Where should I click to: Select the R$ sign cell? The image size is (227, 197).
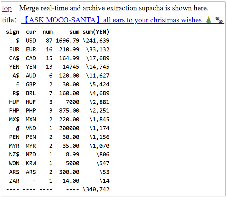[16, 93]
